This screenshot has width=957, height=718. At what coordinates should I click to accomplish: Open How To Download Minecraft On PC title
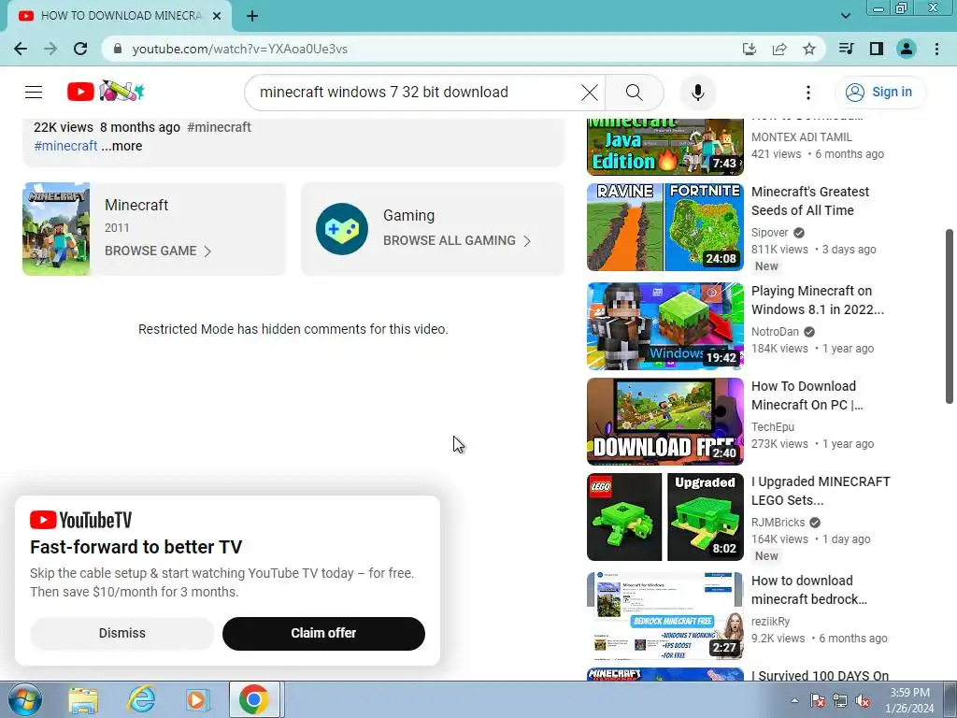pos(807,395)
